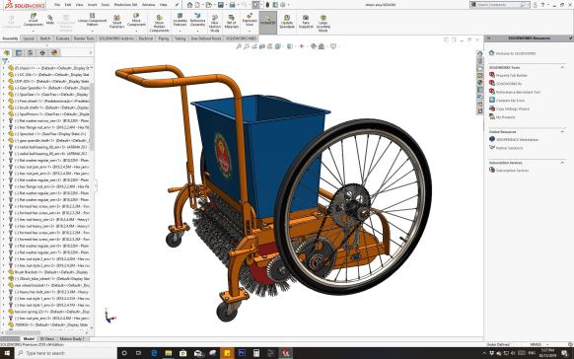Click the Smart Fasteners tool
This screenshot has height=359, width=574.
tap(116, 22)
